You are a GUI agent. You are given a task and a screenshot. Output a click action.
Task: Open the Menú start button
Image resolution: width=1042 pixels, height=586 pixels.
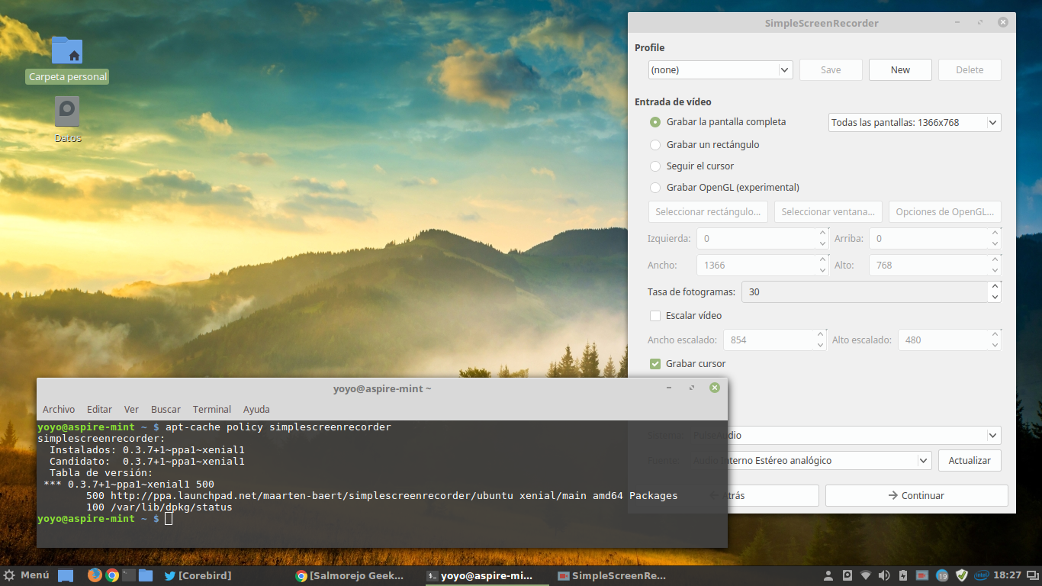(27, 575)
